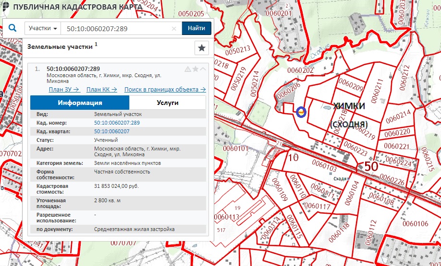The width and height of the screenshot is (441, 266).
Task: Open cadastral quarter link 50:10:0060207
Action: tap(111, 131)
